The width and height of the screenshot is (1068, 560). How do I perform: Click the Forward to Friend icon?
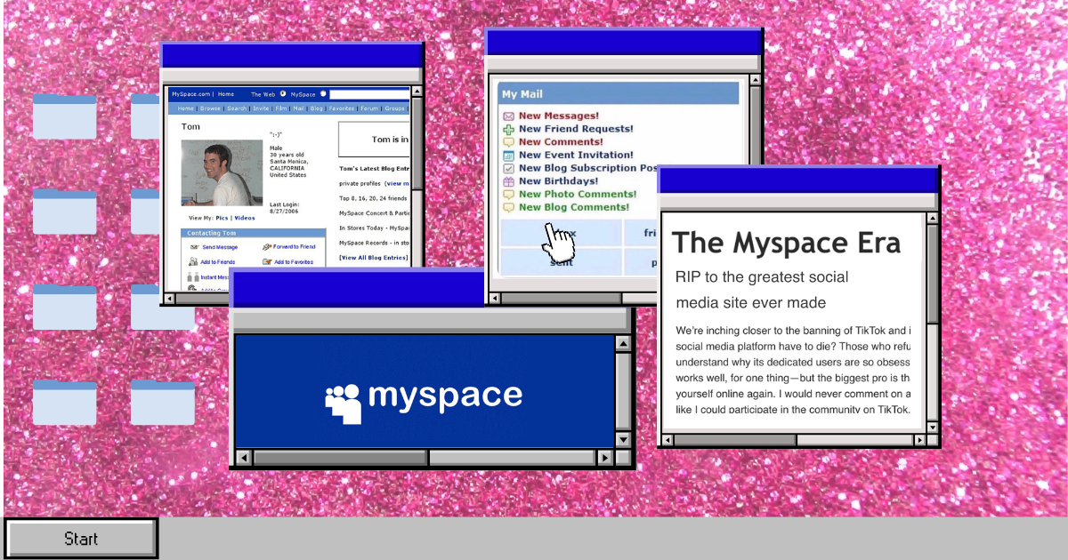click(x=267, y=247)
